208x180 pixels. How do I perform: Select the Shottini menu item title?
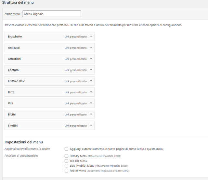(x=13, y=126)
